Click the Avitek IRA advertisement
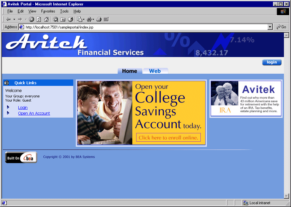291x207 pixels. 246,98
